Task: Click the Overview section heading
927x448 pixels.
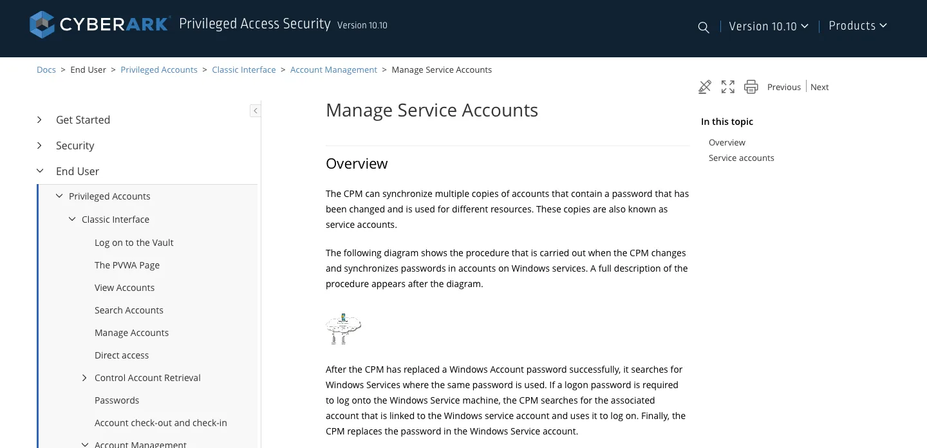Action: [357, 163]
